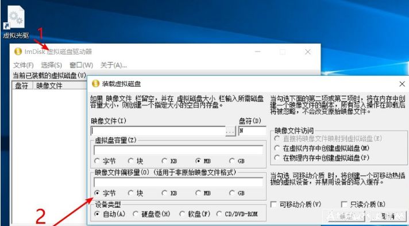The height and width of the screenshot is (226, 409).
Task: Select MB unit for 虚拟盘容量
Action: 203,161
